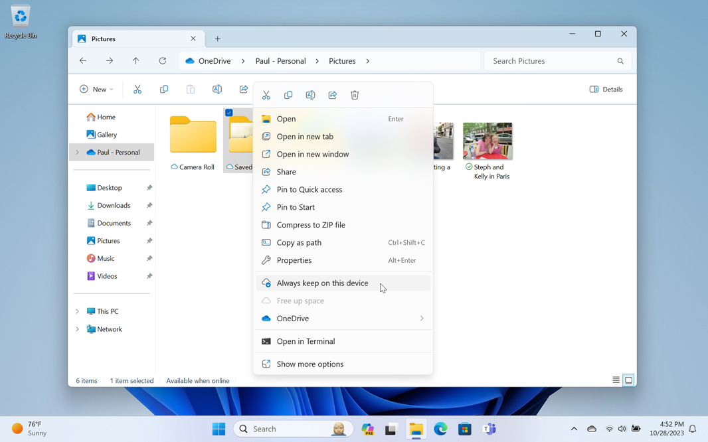
Task: Expand the This PC tree node
Action: 78,311
